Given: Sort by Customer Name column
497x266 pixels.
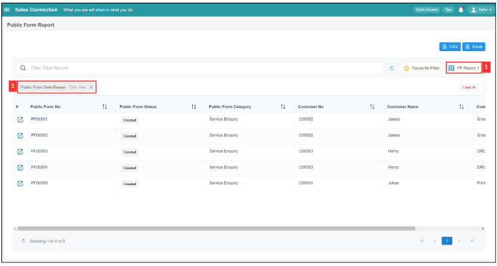Looking at the screenshot, I should (461, 107).
